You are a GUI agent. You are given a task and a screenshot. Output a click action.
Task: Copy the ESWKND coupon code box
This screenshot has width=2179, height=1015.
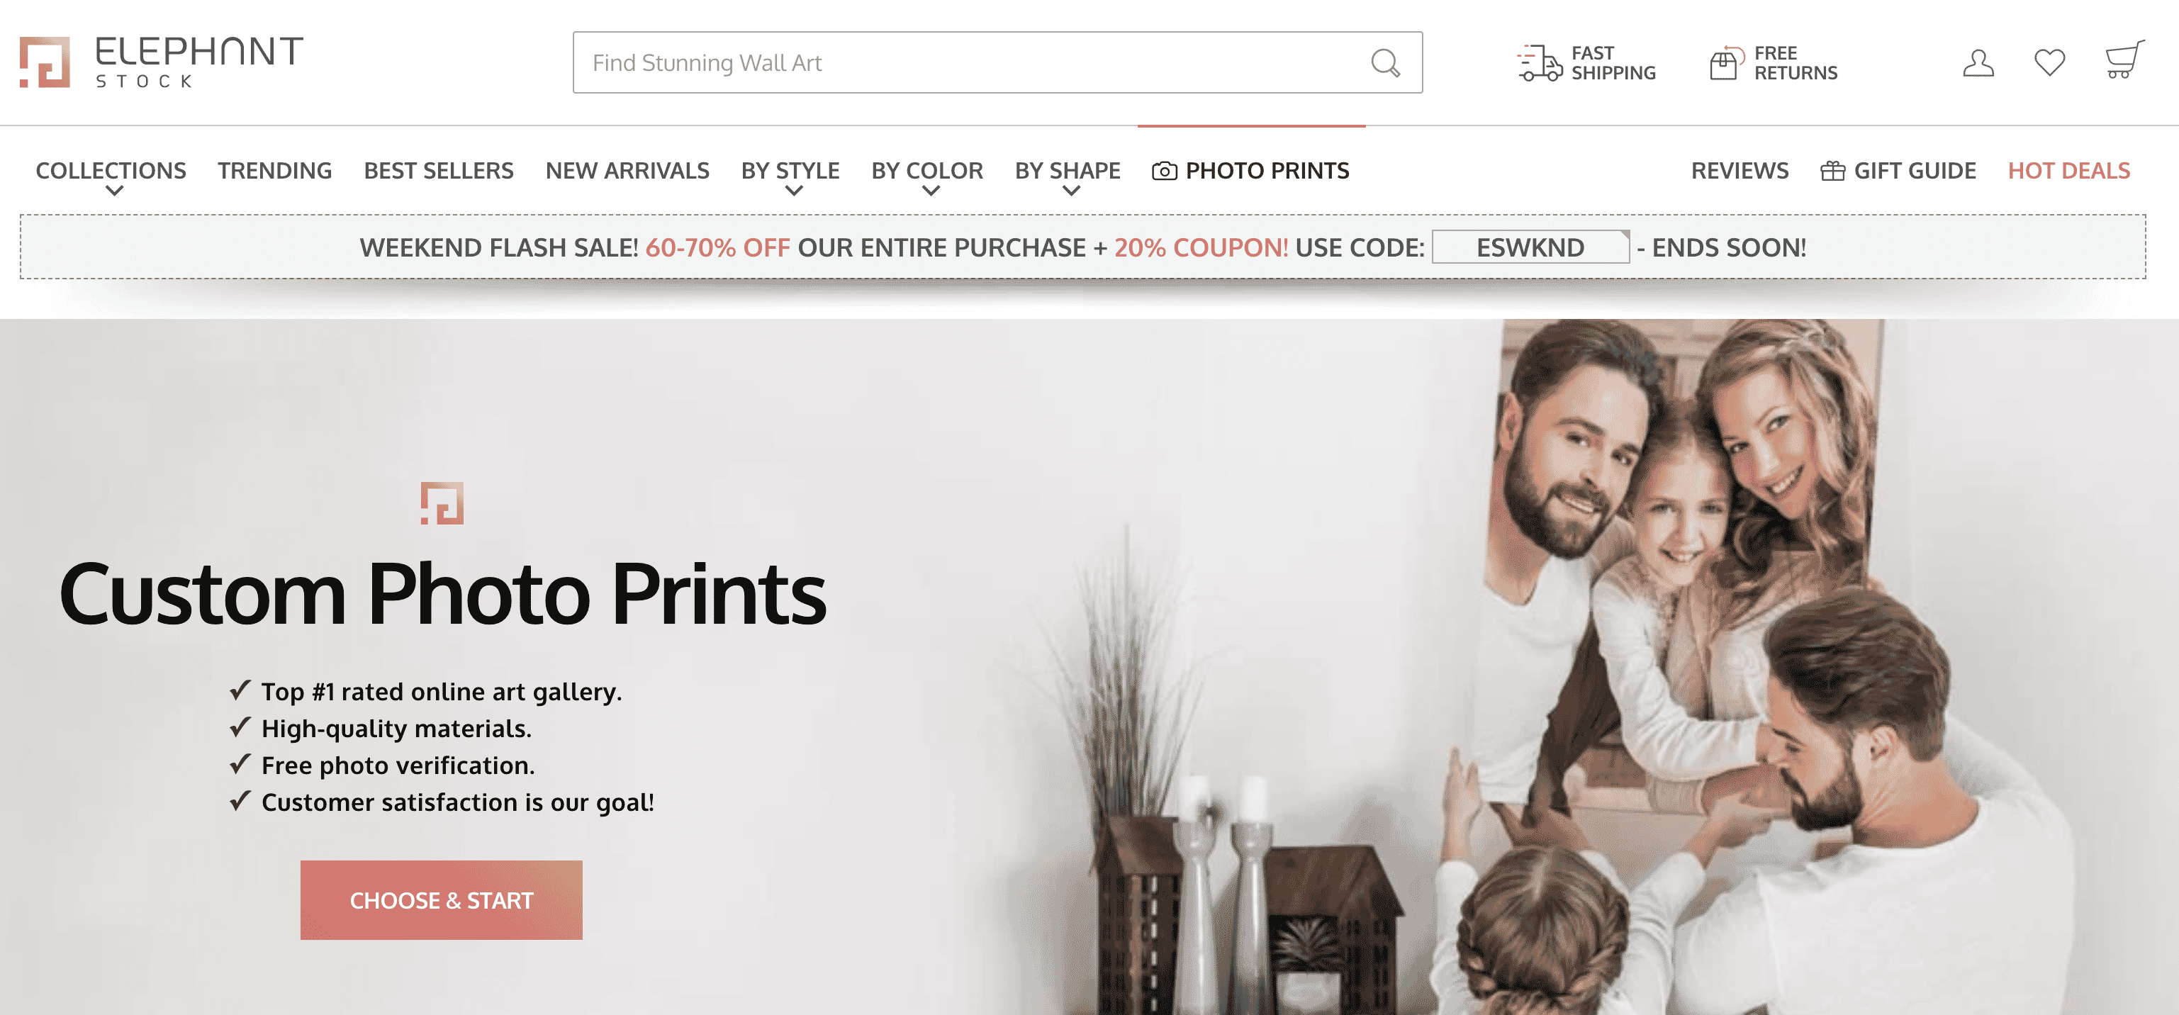(x=1530, y=247)
